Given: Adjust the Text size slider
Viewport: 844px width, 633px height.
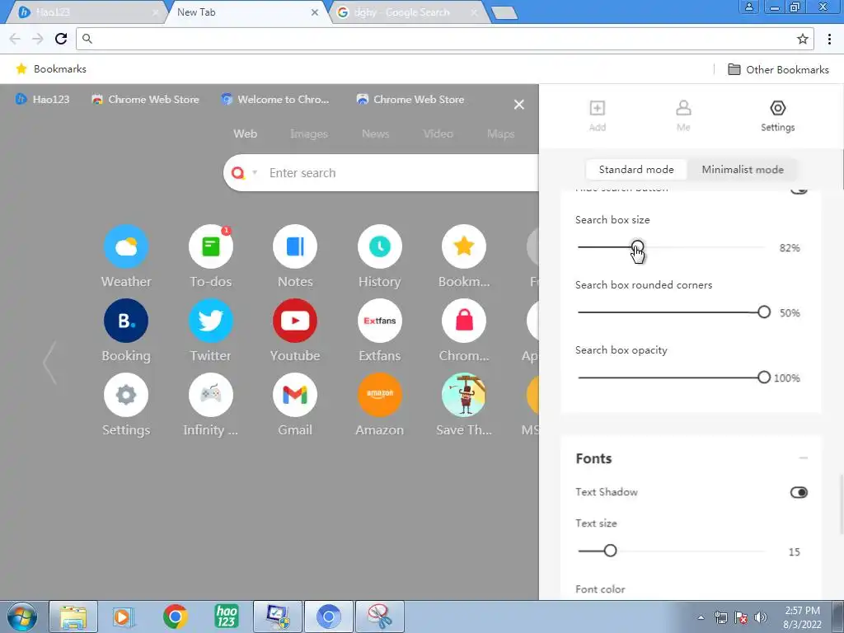Looking at the screenshot, I should point(610,551).
